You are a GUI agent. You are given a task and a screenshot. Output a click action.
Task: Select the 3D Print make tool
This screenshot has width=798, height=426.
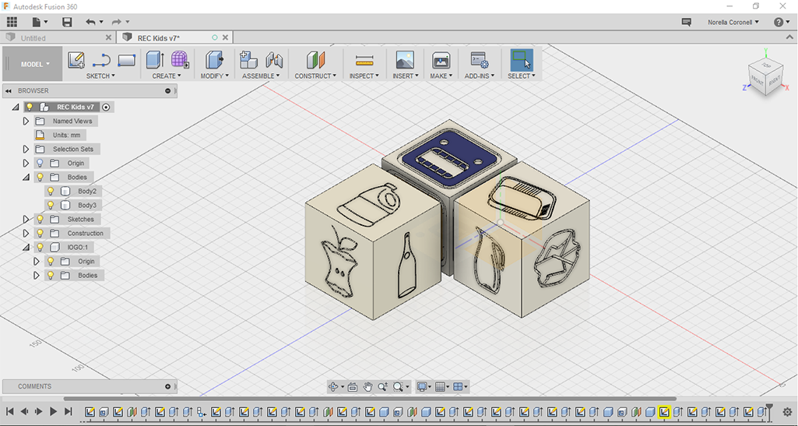(x=441, y=60)
